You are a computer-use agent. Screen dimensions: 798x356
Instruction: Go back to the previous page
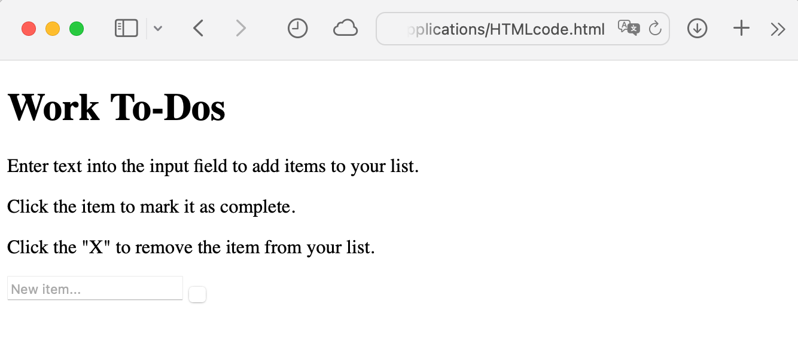(x=199, y=28)
